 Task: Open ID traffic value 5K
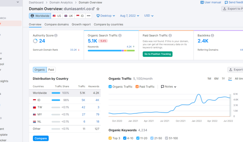point(83,100)
